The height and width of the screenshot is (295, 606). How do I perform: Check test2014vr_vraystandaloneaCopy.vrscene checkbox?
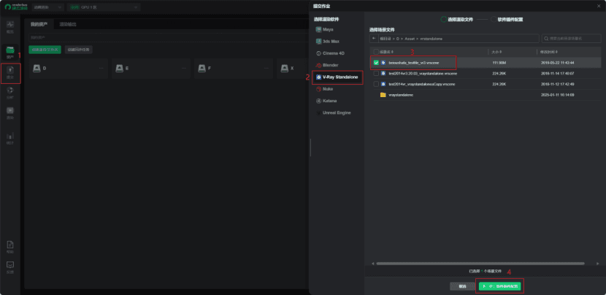(376, 84)
